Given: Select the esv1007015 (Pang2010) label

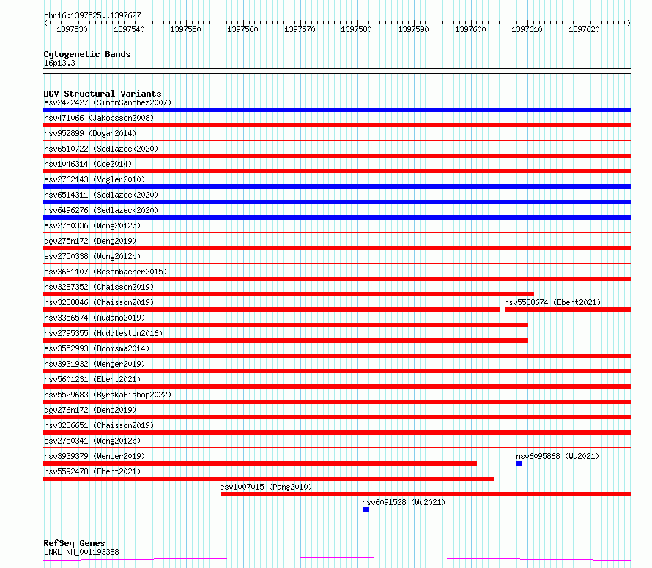Looking at the screenshot, I should point(266,487).
